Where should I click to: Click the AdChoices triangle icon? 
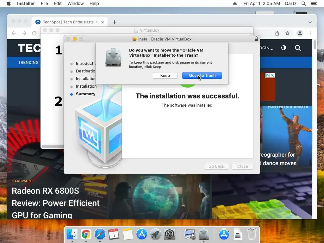(x=267, y=75)
